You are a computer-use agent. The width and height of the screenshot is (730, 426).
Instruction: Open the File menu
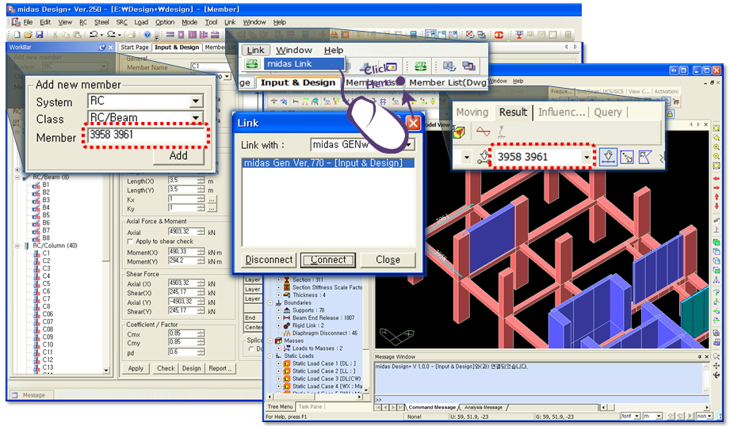[x=28, y=22]
